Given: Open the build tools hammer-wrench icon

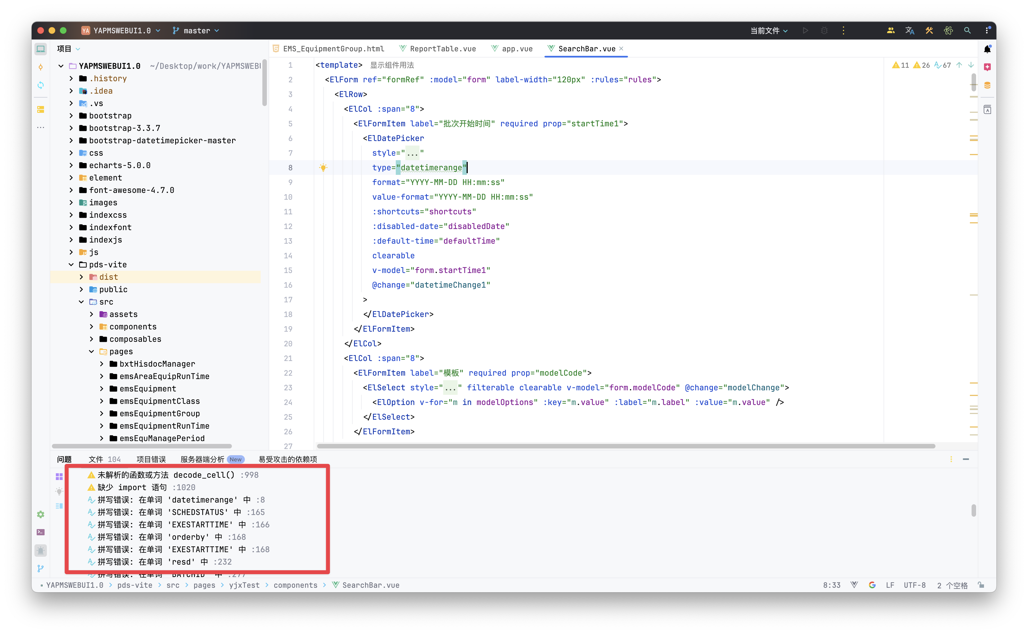Looking at the screenshot, I should click(929, 31).
